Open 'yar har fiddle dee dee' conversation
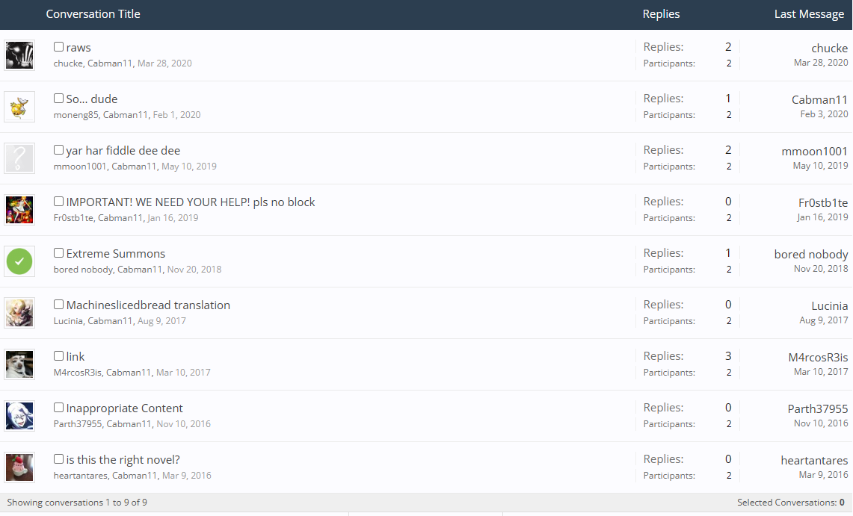Image resolution: width=853 pixels, height=516 pixels. (123, 150)
